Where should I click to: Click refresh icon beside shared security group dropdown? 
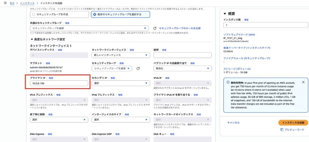[x=155, y=28]
